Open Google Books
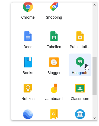 [28, 62]
